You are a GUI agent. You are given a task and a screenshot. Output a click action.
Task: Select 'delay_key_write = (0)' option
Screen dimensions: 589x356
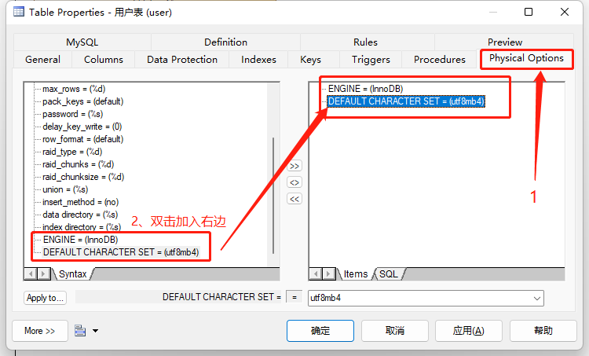click(82, 127)
